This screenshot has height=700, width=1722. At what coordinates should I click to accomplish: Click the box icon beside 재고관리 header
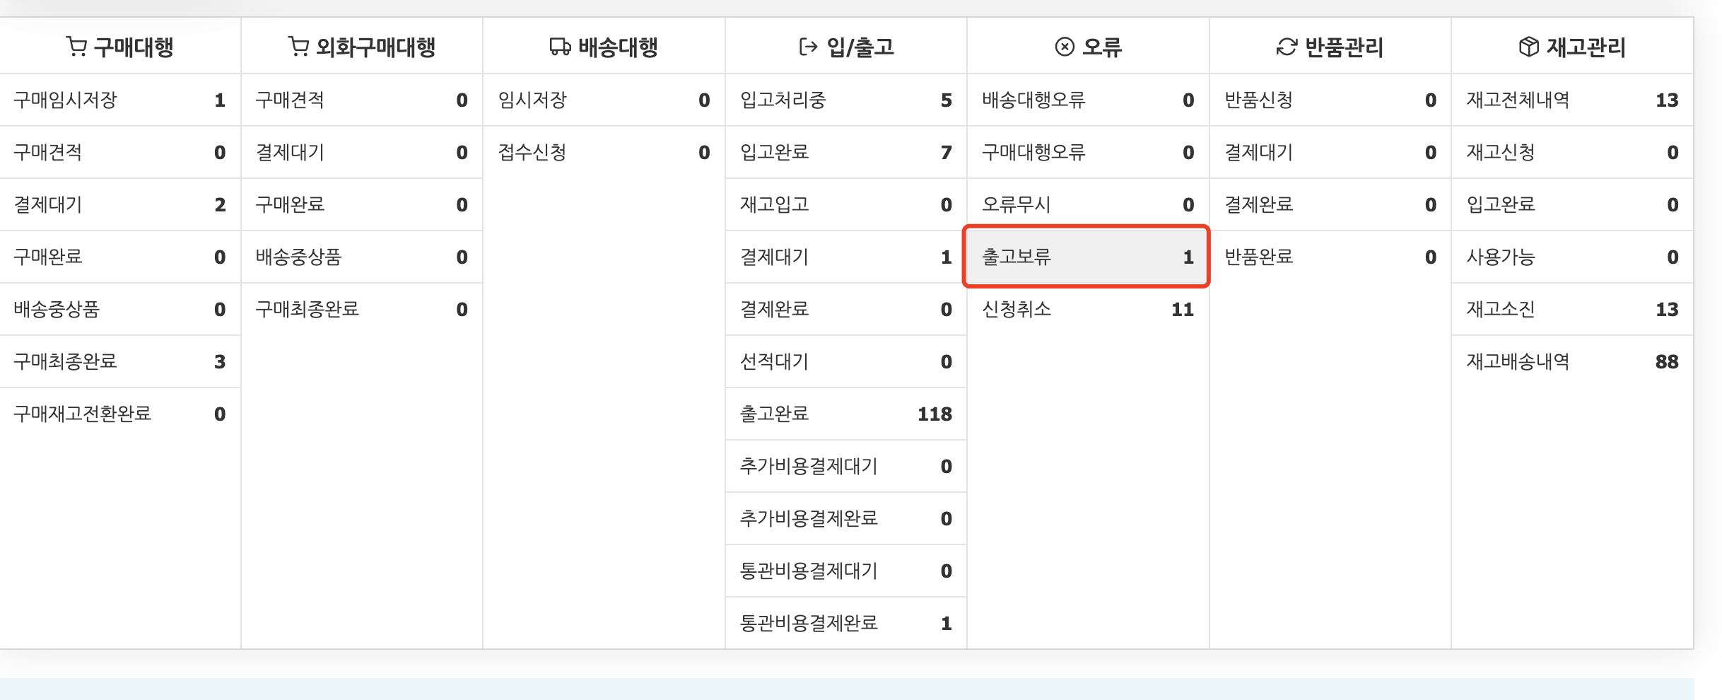1529,47
